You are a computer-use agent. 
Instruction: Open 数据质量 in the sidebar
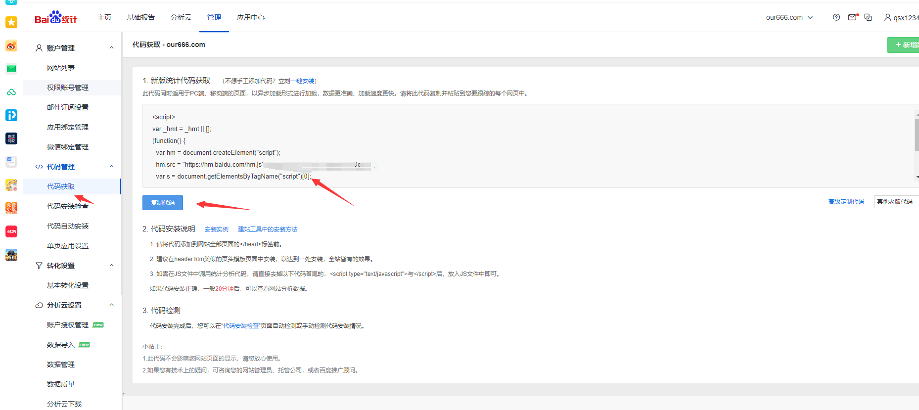[x=61, y=384]
